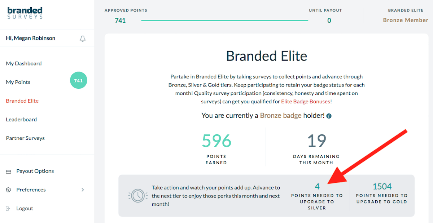The height and width of the screenshot is (223, 433).
Task: Go to My Dashboard
Action: pyautogui.click(x=23, y=63)
